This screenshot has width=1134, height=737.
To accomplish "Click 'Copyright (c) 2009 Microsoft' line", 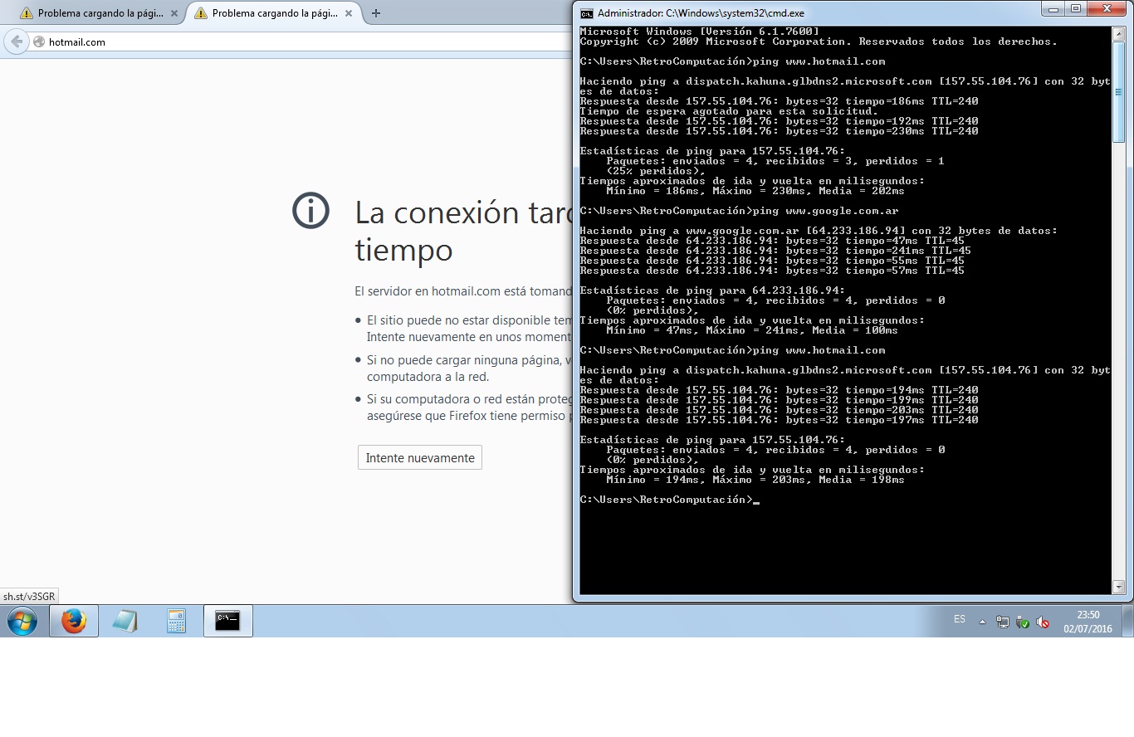I will pos(819,41).
